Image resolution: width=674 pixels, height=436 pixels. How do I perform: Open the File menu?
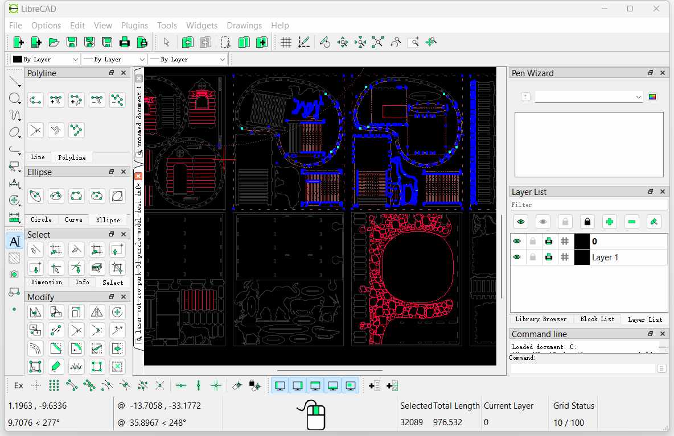pos(15,26)
